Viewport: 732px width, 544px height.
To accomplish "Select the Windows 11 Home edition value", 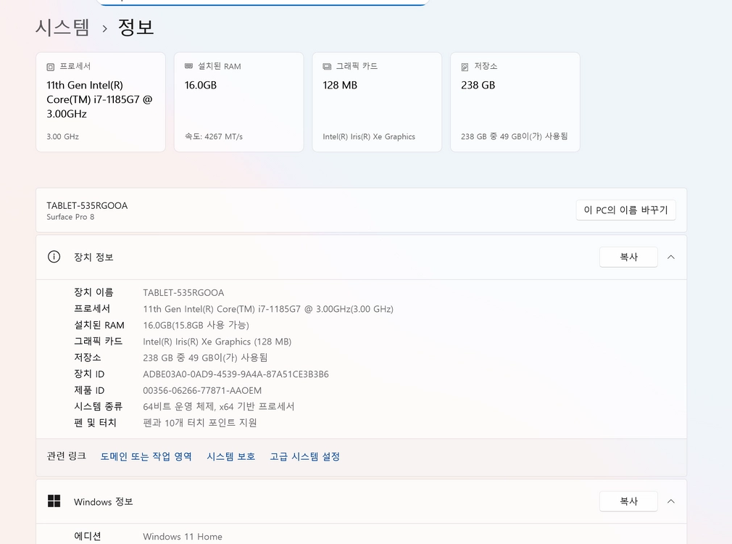I will [183, 537].
